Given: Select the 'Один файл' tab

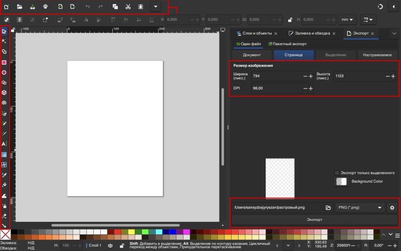Looking at the screenshot, I should pyautogui.click(x=249, y=44).
